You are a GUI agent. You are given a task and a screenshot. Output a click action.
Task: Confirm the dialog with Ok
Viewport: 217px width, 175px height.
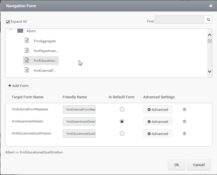tap(176, 165)
